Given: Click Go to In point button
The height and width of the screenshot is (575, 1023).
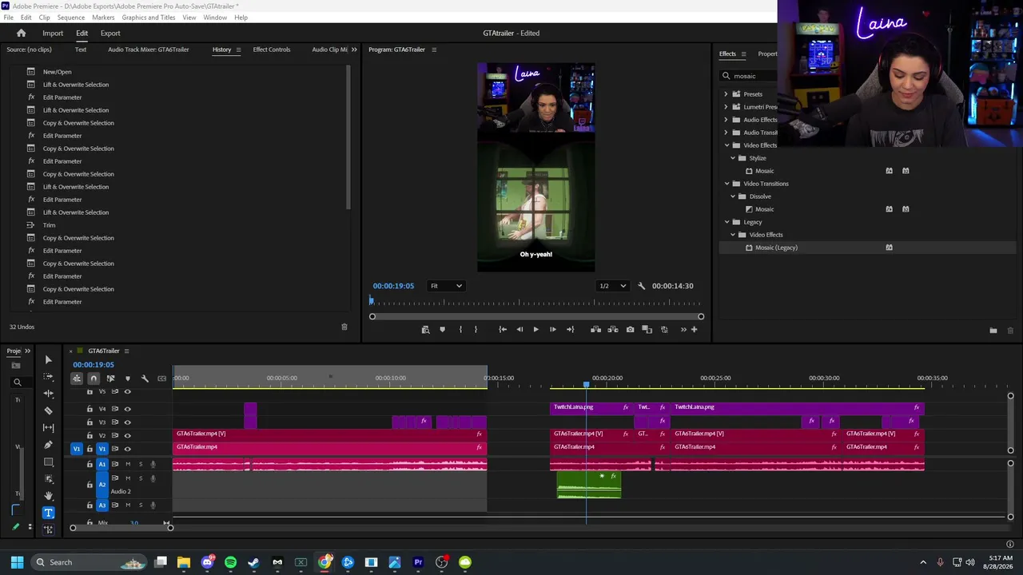Looking at the screenshot, I should click(x=503, y=330).
